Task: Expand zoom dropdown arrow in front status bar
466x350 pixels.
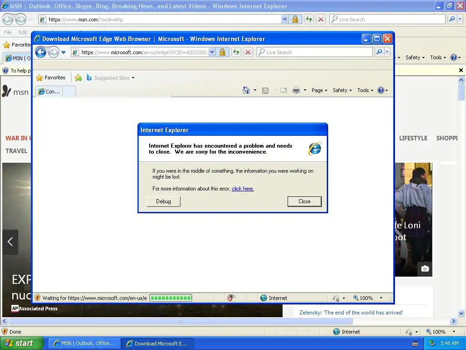Action: (x=381, y=298)
